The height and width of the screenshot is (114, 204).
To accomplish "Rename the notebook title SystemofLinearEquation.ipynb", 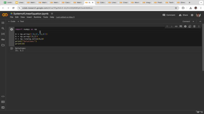I will coord(31,14).
